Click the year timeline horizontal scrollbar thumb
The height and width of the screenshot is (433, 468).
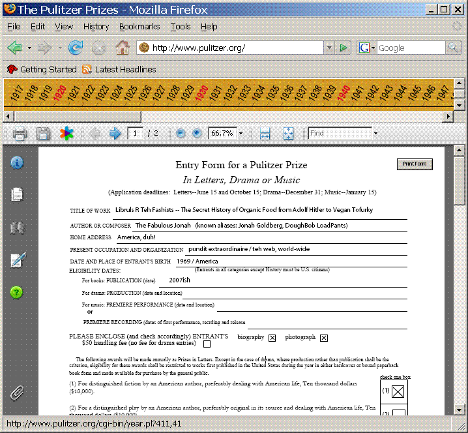click(78, 117)
